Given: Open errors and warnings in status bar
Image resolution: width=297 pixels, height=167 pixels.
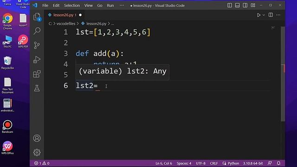Looking at the screenshot, I should (x=42, y=163).
